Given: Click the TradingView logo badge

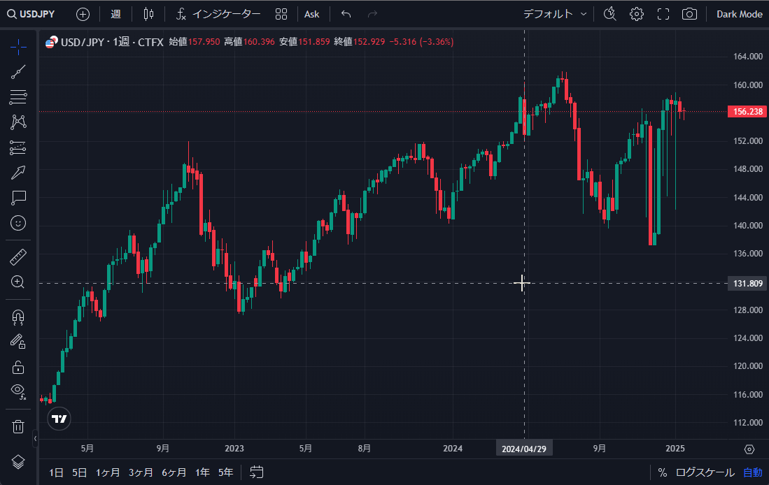Looking at the screenshot, I should (x=59, y=419).
